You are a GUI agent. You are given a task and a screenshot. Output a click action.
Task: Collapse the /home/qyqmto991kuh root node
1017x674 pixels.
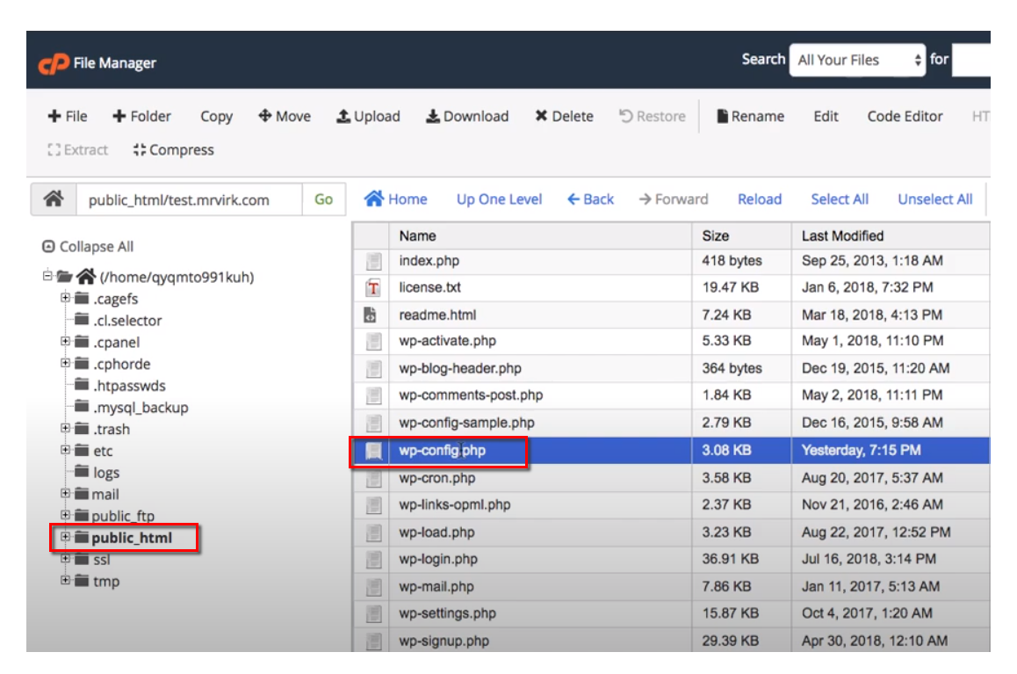(x=47, y=276)
